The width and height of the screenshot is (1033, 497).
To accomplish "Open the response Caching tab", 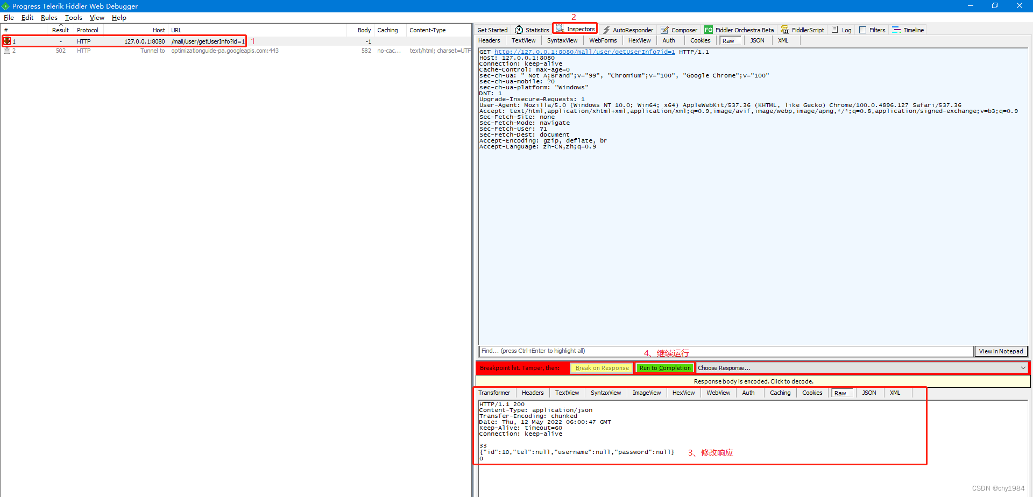I will pyautogui.click(x=780, y=393).
